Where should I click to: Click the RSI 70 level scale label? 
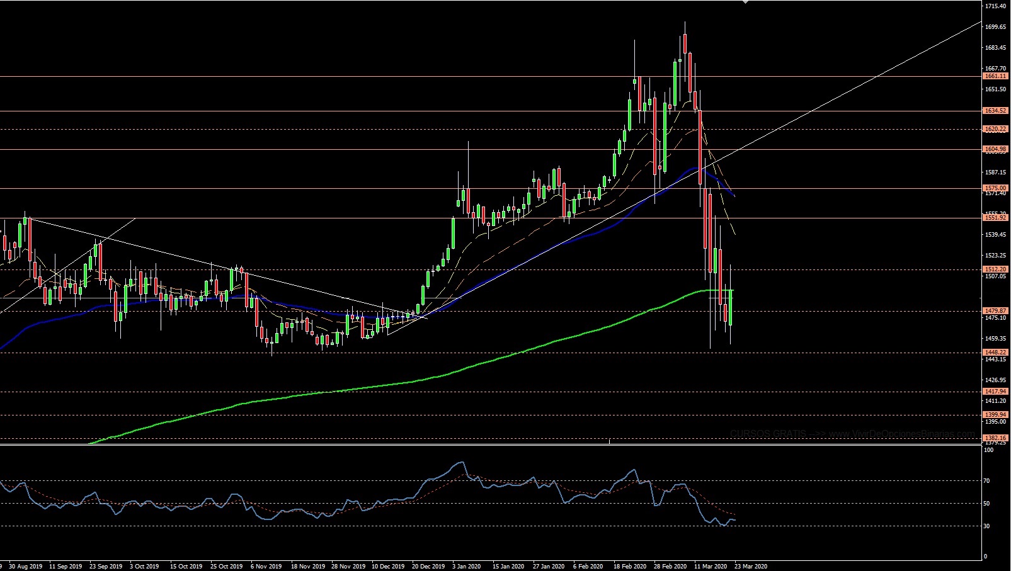[987, 481]
